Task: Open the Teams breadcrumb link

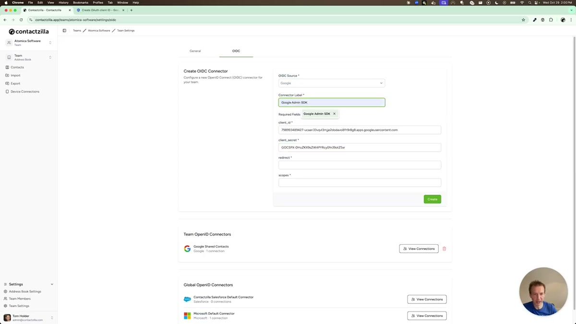Action: click(77, 30)
